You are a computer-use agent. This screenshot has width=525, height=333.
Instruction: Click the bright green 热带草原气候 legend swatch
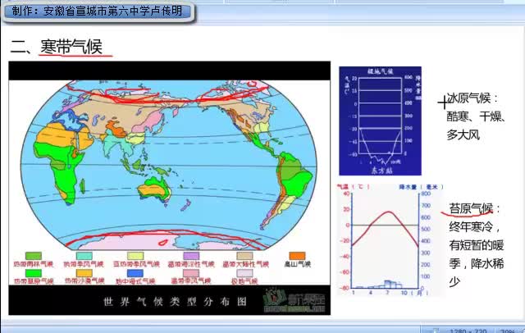point(33,273)
